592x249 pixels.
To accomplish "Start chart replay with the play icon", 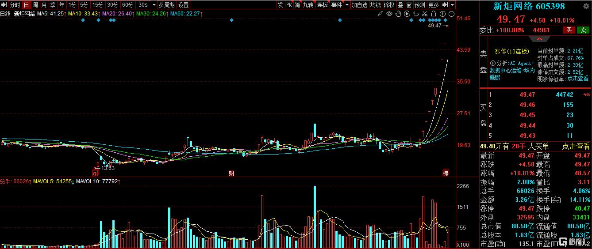I will point(407,14).
